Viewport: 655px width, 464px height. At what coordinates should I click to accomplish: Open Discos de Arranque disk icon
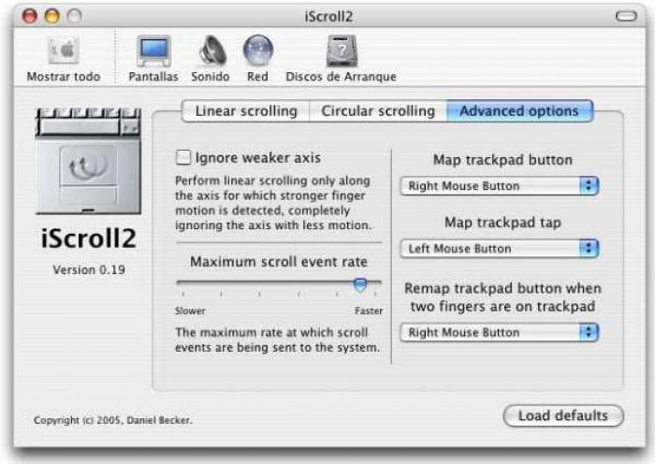pos(342,51)
